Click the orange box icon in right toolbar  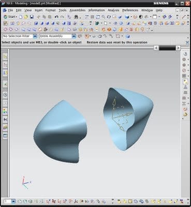(x=185, y=109)
